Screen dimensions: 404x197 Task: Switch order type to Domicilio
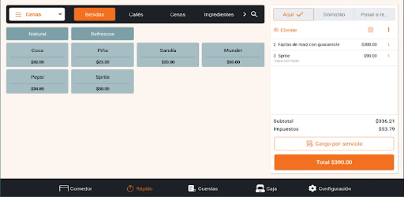(334, 14)
